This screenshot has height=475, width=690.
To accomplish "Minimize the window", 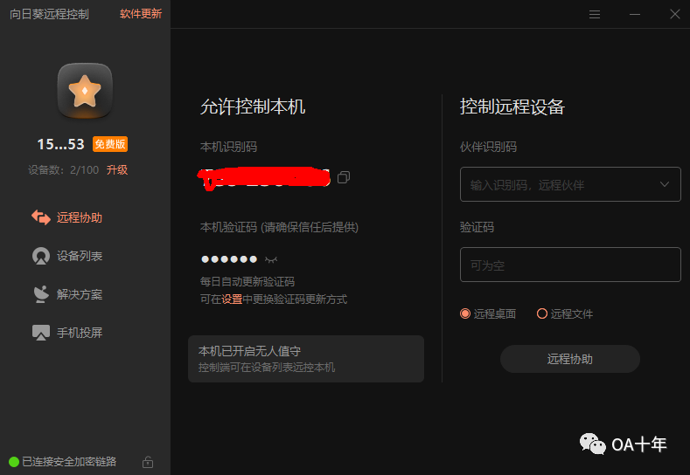I will pos(635,15).
